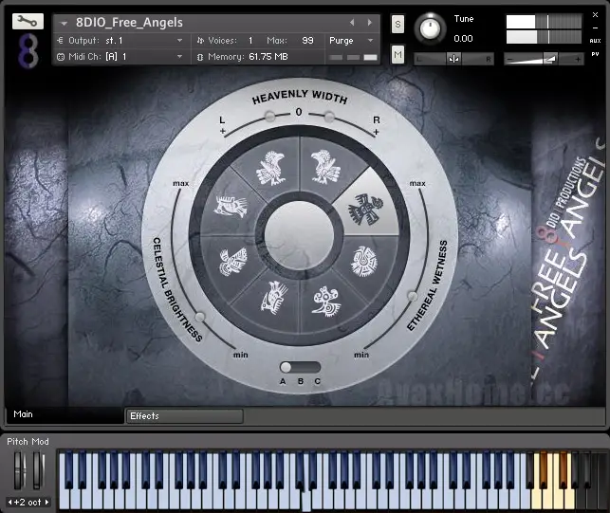Minimize the instrument header view
Viewport: 610px width, 513px height.
[595, 28]
